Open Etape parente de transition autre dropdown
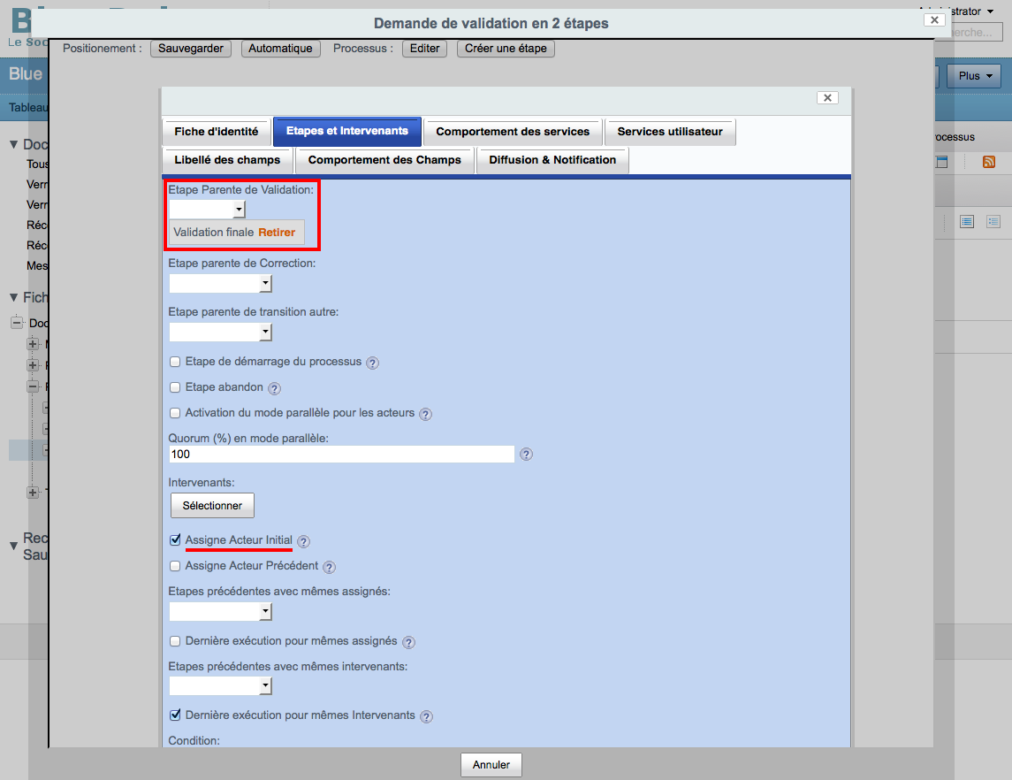This screenshot has width=1012, height=780. 220,332
